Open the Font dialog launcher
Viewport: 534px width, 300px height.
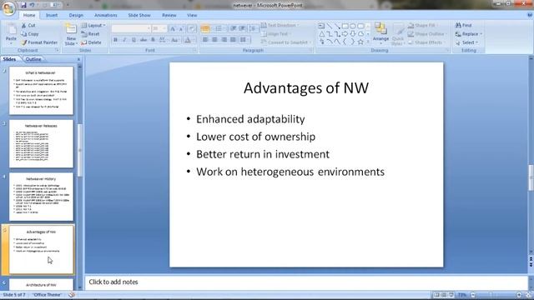[194, 50]
